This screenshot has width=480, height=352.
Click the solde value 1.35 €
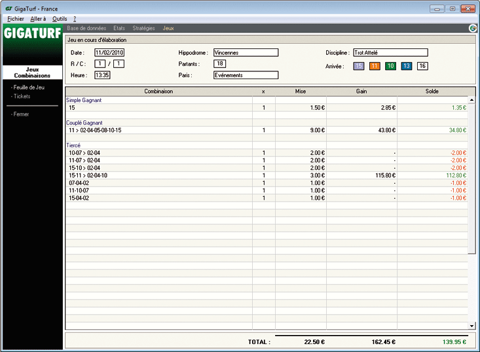[x=459, y=108]
